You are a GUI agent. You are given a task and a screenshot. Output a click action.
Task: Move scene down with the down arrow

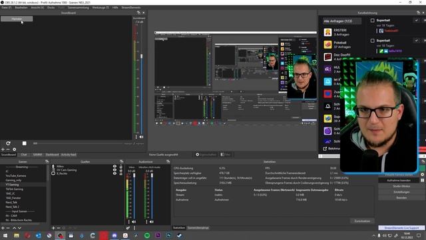[19, 228]
